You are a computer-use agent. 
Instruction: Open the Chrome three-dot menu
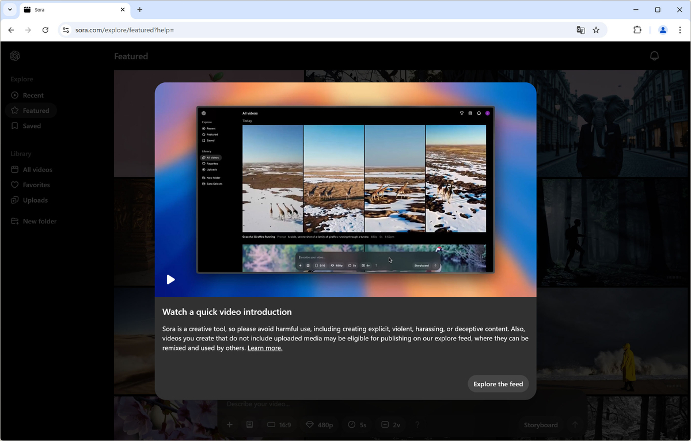(680, 30)
